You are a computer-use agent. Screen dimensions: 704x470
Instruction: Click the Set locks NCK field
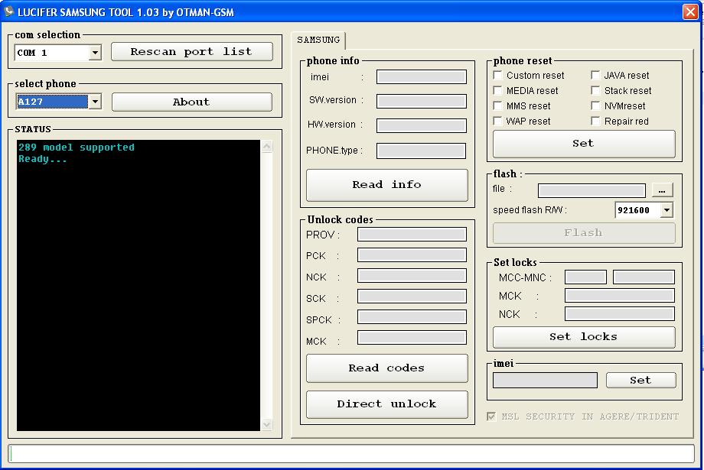620,314
